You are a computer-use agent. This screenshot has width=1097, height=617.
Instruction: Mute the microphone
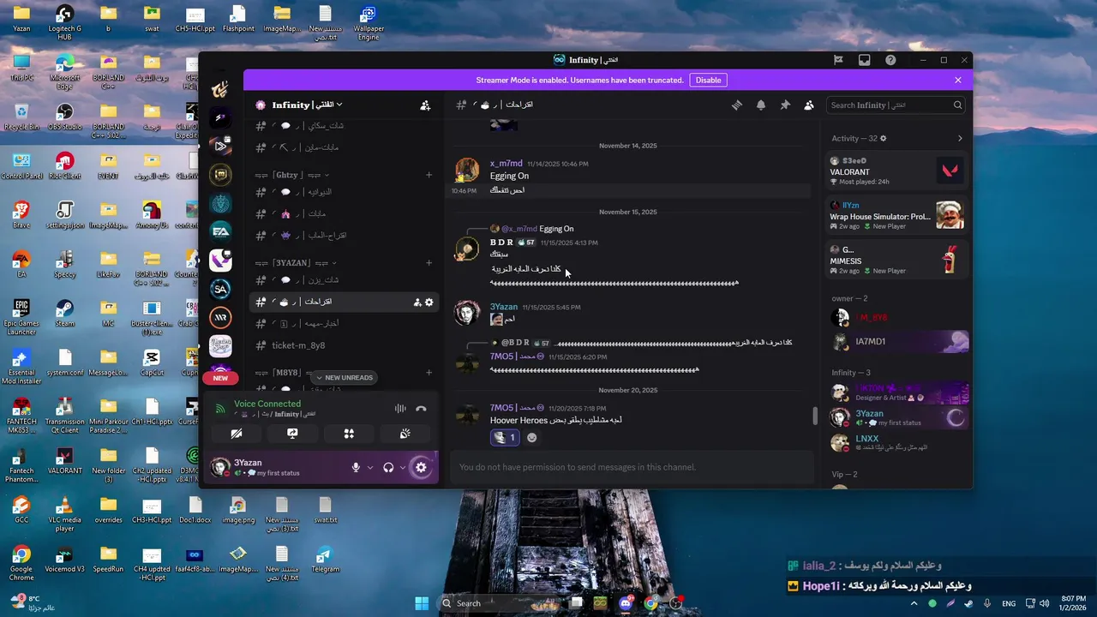tap(356, 467)
